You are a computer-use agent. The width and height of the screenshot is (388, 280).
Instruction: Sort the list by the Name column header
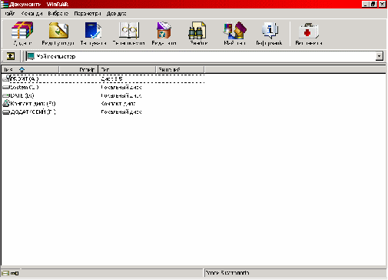point(30,69)
